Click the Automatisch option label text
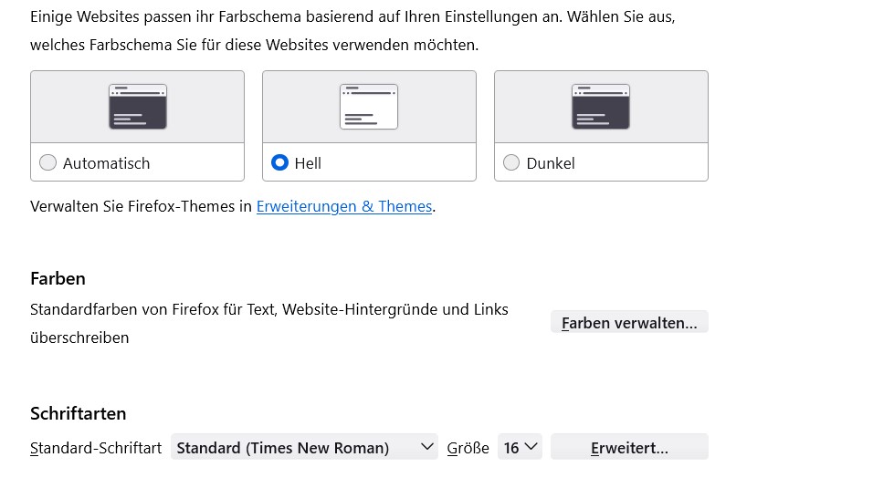 coord(106,163)
